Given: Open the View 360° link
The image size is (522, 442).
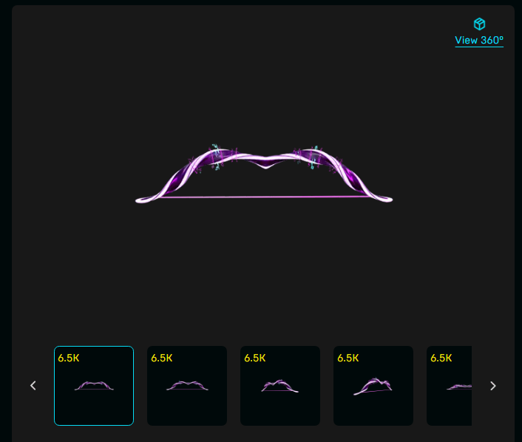Looking at the screenshot, I should click(x=479, y=40).
